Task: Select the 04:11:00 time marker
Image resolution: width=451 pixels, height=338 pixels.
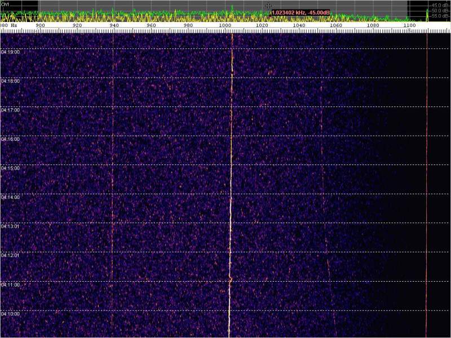Action: tap(10, 285)
